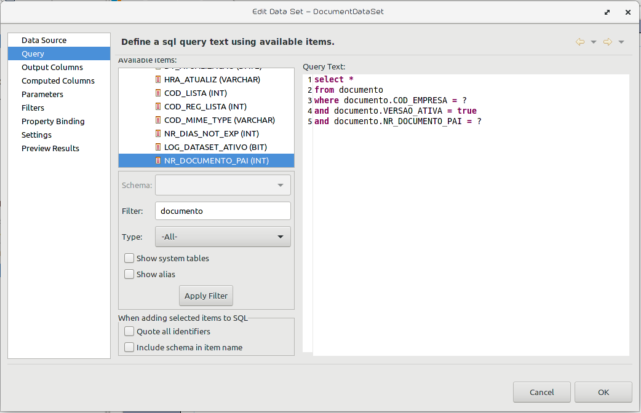Click the back arrow navigation icon
The height and width of the screenshot is (413, 641).
pos(579,42)
